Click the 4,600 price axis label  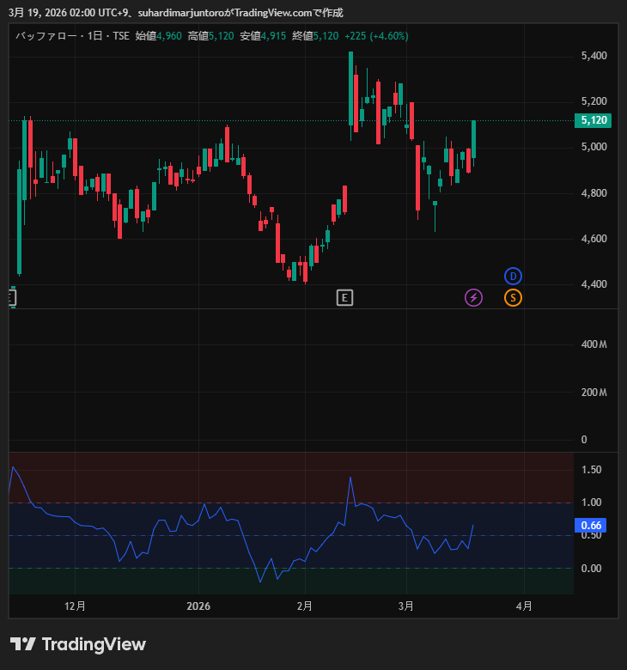pyautogui.click(x=594, y=239)
